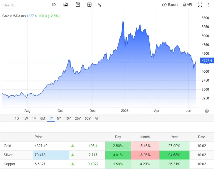Open chart settings gear icon

point(207,111)
